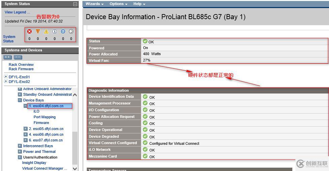Click the major orange warning status icon
329x171 pixels.
pyautogui.click(x=38, y=32)
